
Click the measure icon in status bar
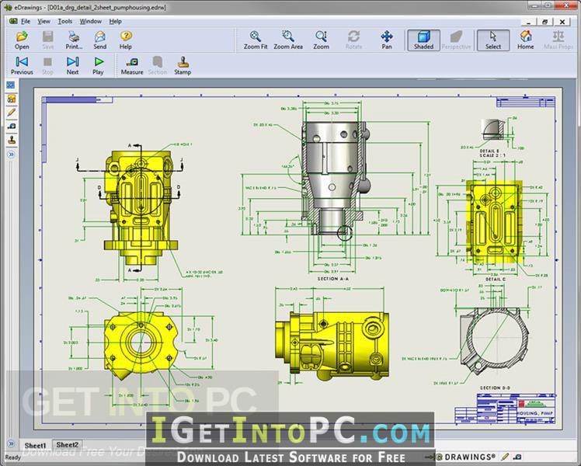[518, 457]
